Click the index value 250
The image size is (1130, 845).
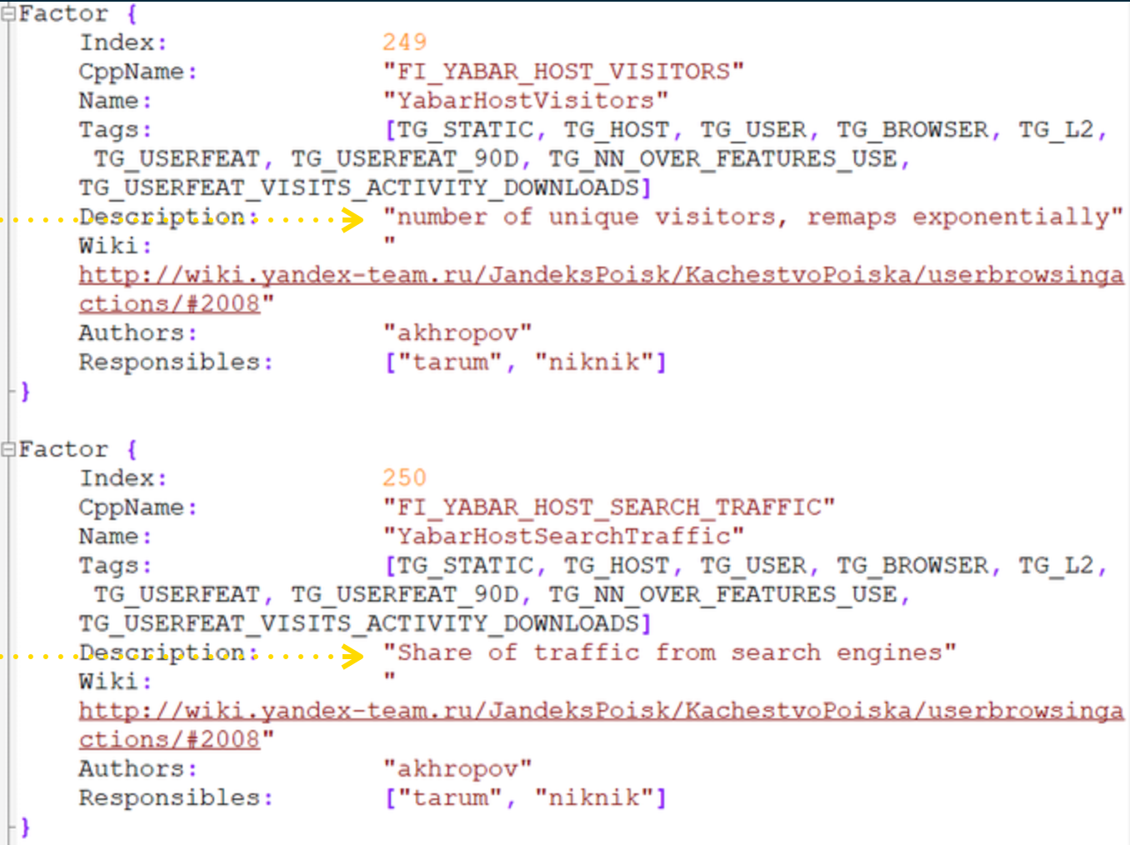pyautogui.click(x=404, y=478)
